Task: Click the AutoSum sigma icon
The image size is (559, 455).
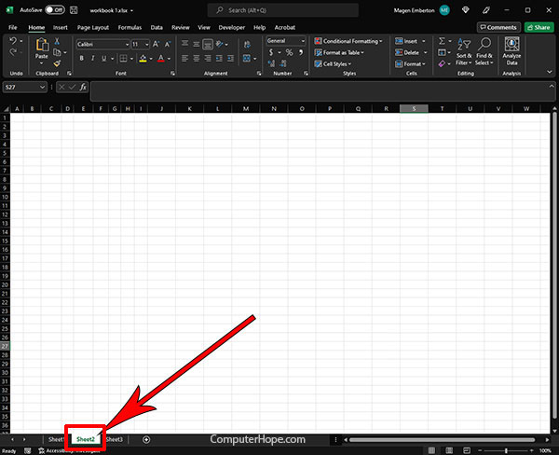Action: [x=442, y=41]
